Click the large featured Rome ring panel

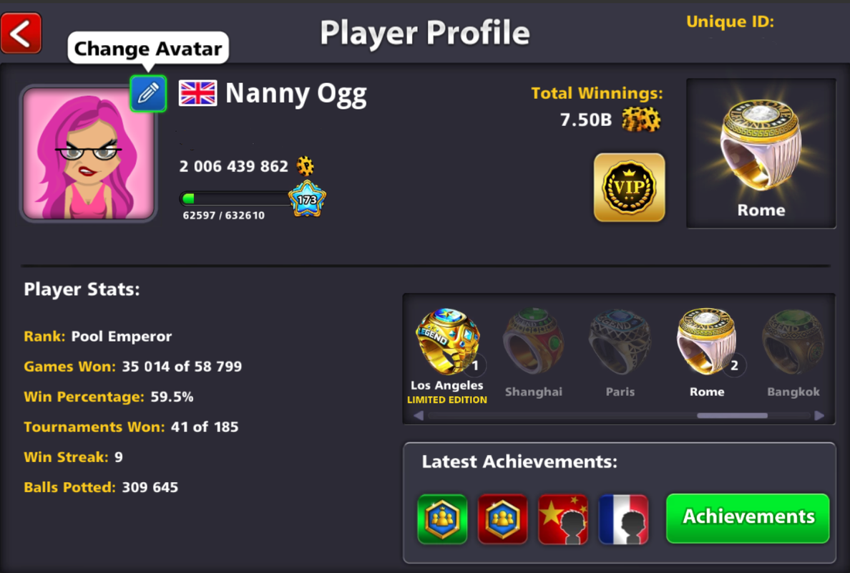761,153
